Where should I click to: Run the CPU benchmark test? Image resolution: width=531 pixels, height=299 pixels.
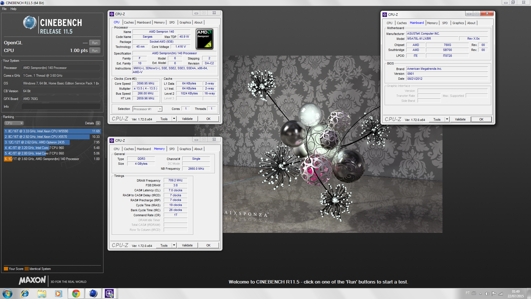95,51
